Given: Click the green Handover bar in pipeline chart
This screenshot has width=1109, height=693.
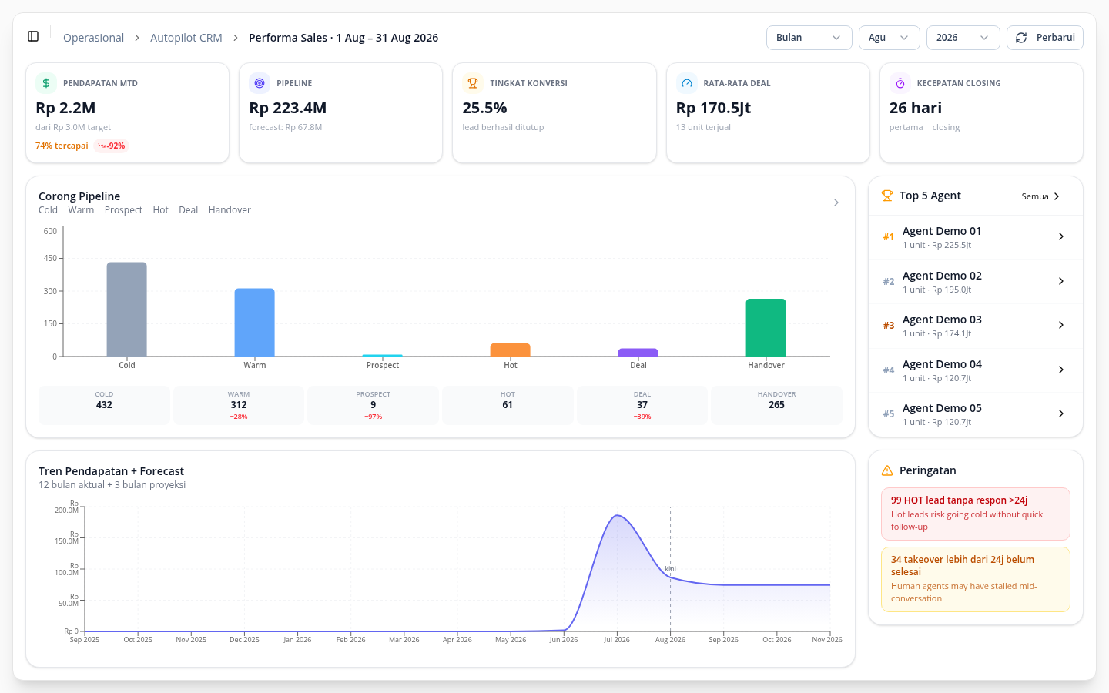Looking at the screenshot, I should pos(766,328).
